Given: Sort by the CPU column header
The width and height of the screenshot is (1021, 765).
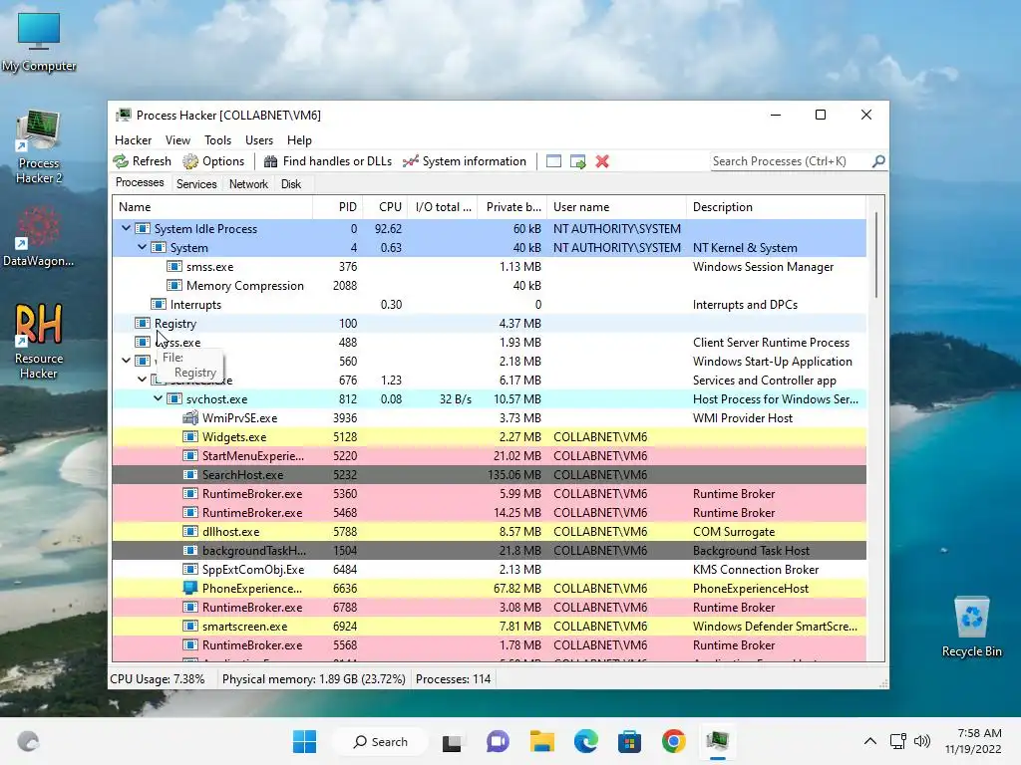Looking at the screenshot, I should point(385,207).
